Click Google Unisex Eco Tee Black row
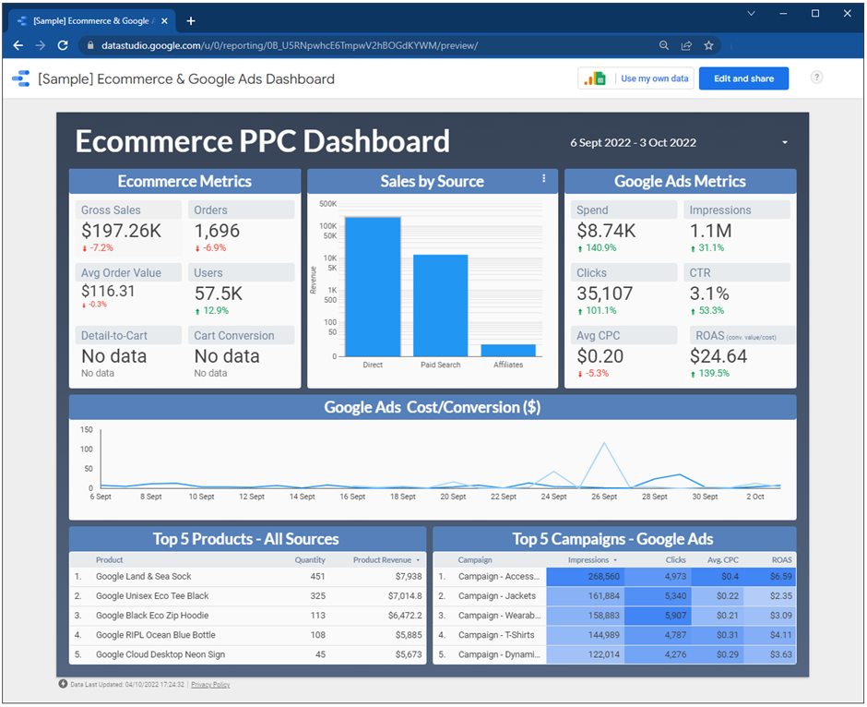Image resolution: width=867 pixels, height=707 pixels. (x=248, y=596)
